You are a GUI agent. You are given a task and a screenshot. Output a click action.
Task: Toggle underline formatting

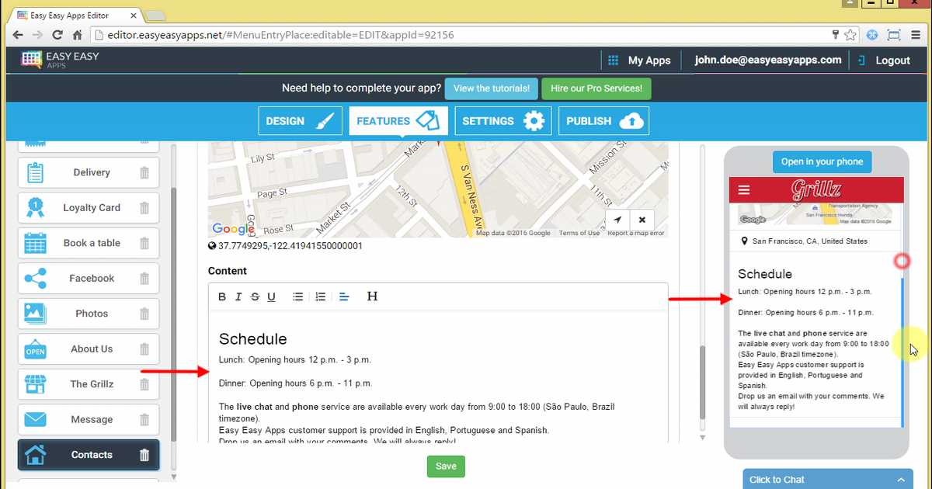(271, 296)
